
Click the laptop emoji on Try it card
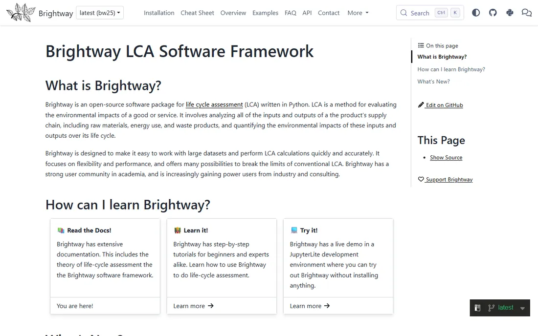[x=294, y=230]
